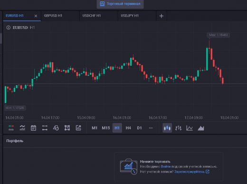Click the Портфель panel header

coord(15,141)
